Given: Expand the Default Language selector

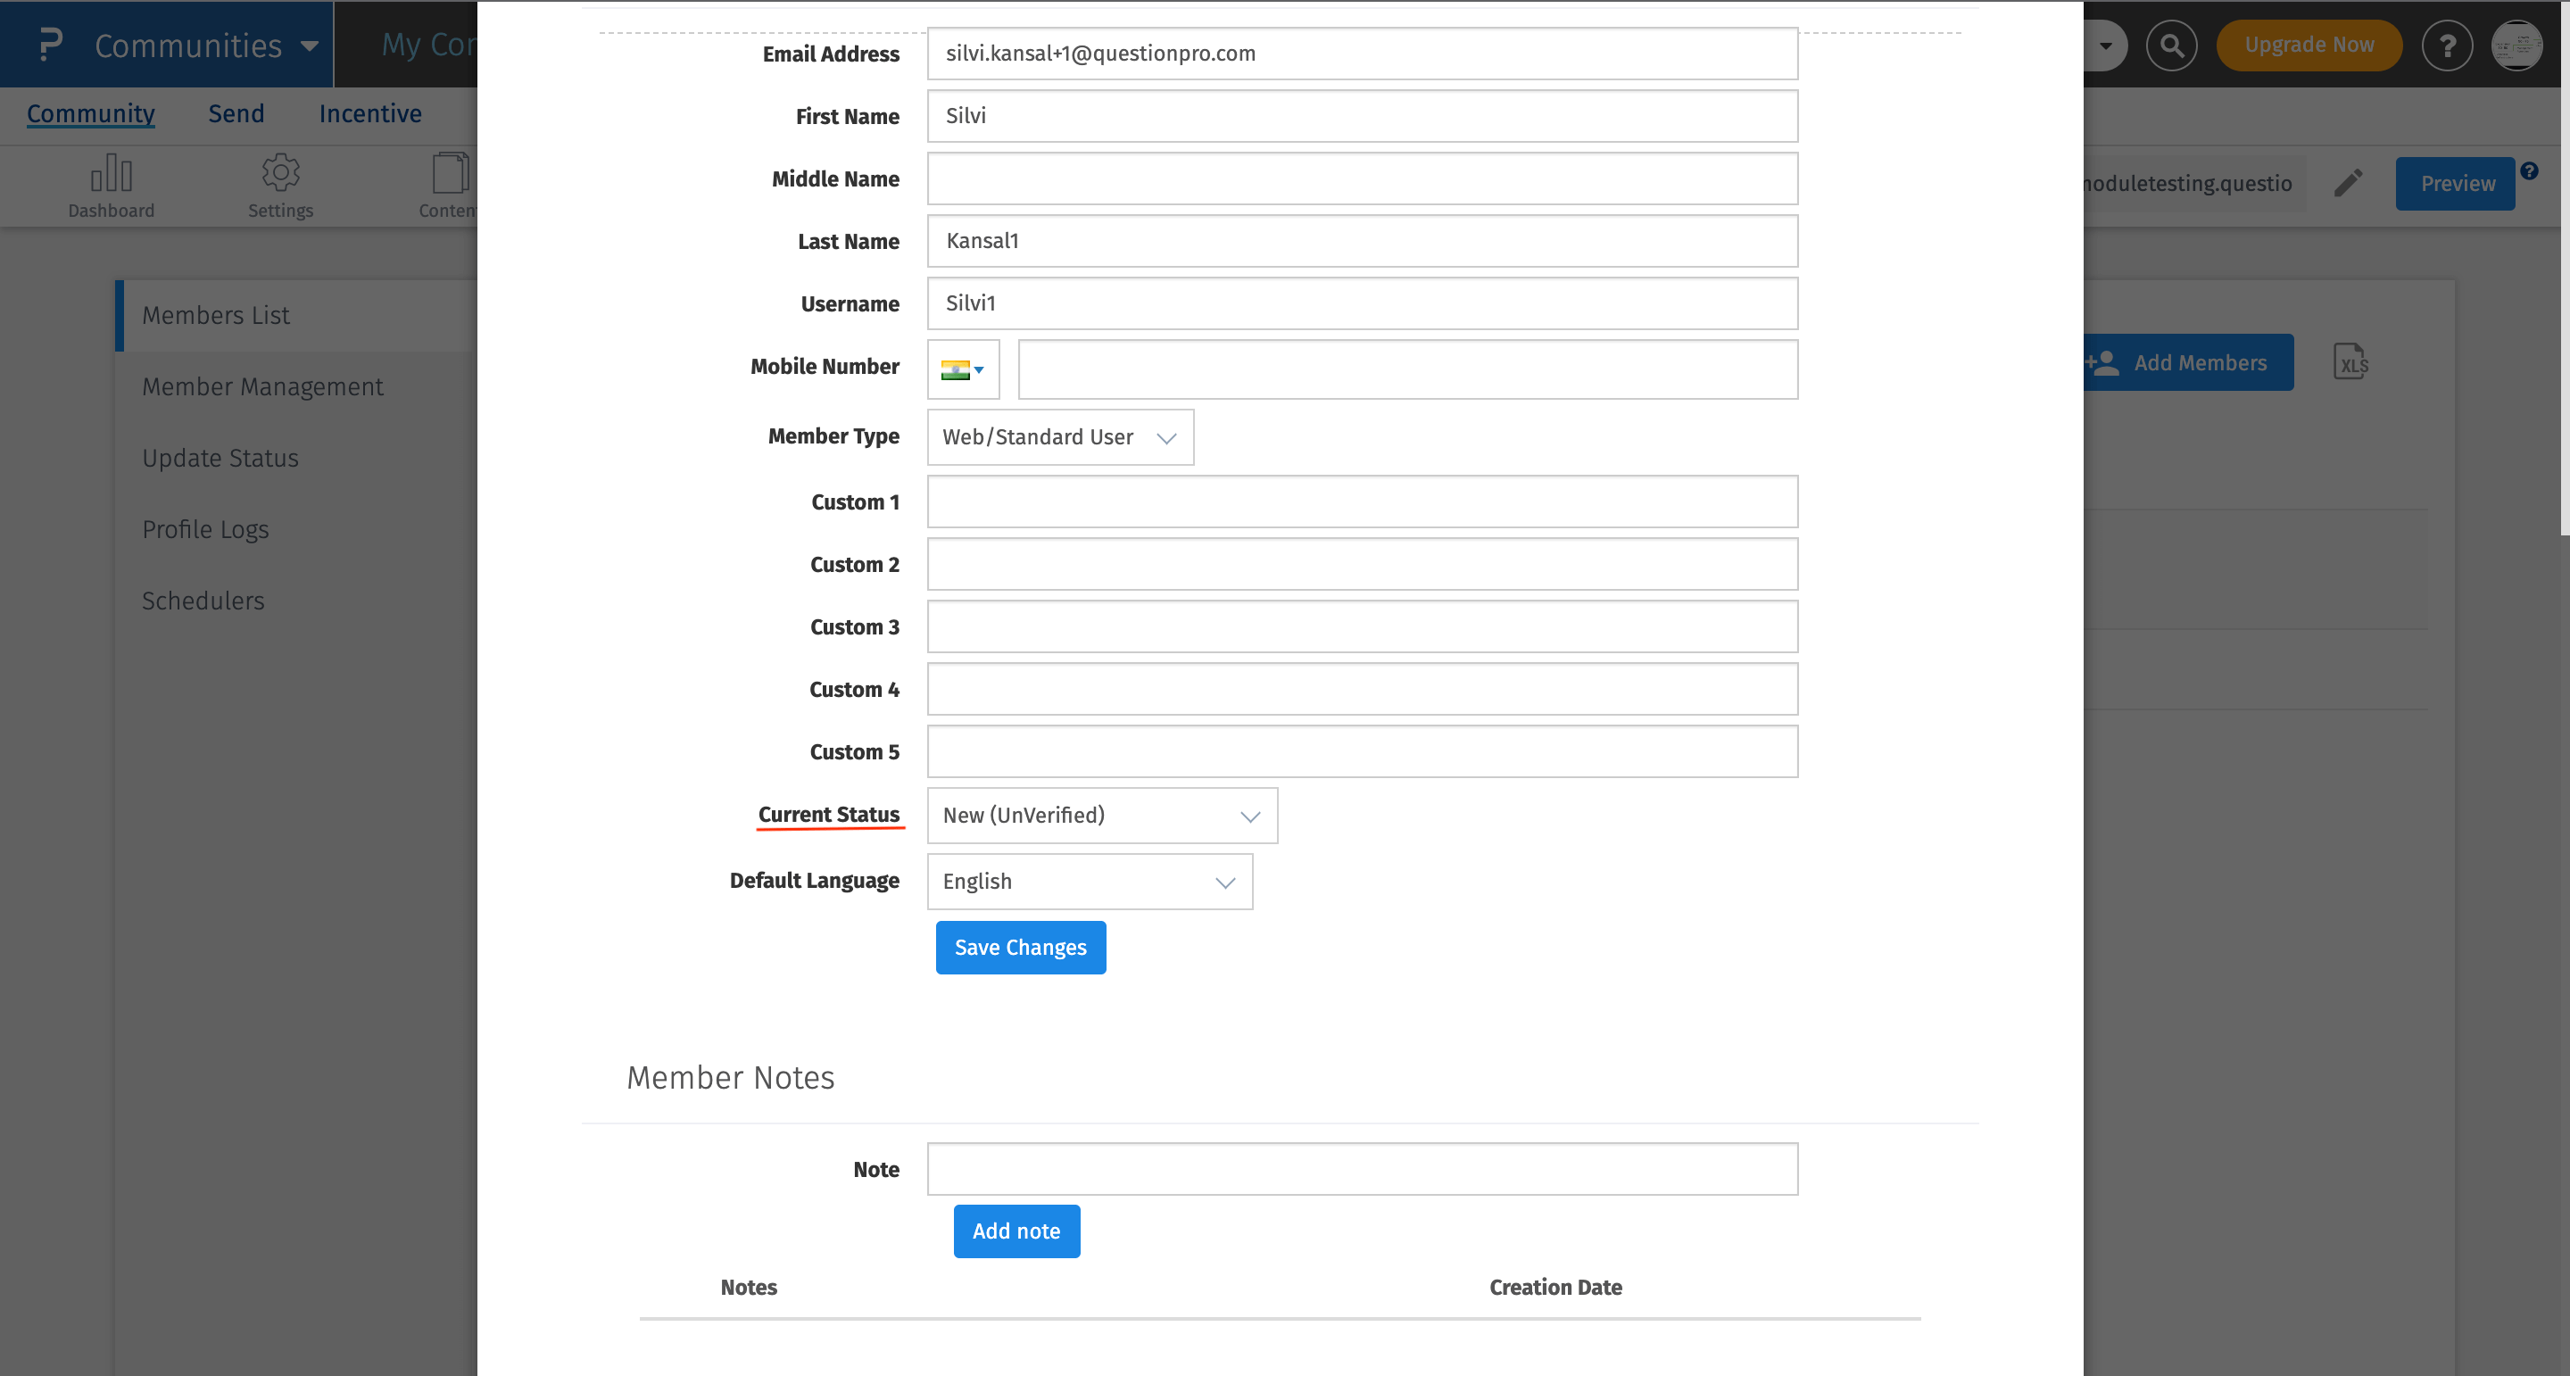Looking at the screenshot, I should [1089, 881].
